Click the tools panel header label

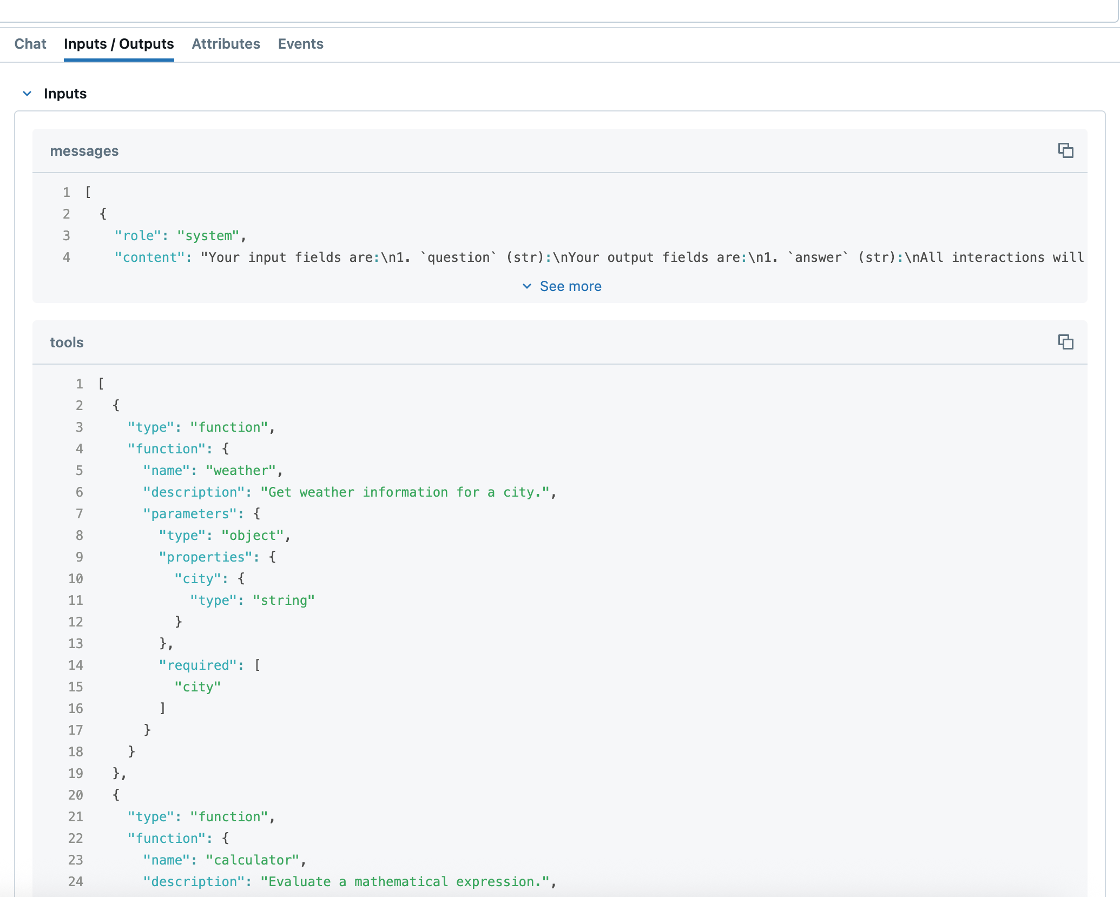click(67, 342)
